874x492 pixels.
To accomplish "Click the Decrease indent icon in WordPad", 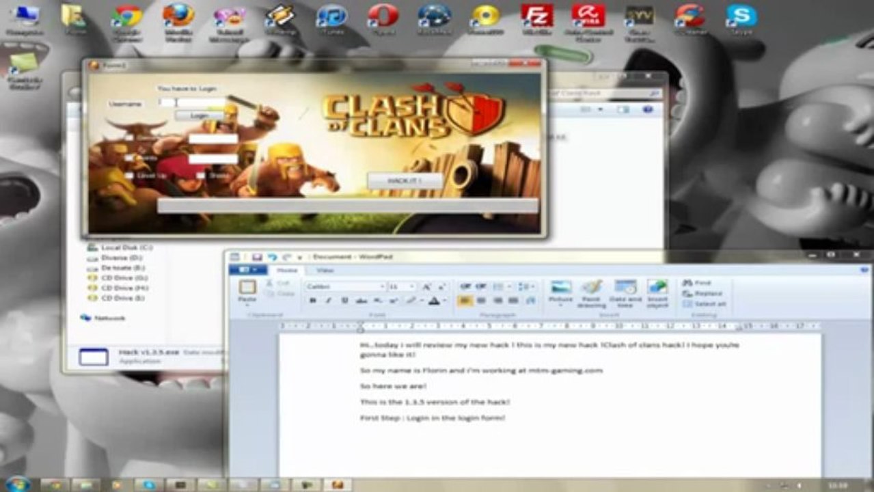I will pos(465,286).
